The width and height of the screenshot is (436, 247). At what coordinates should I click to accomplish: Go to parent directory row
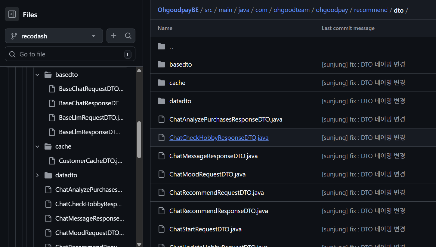point(171,47)
